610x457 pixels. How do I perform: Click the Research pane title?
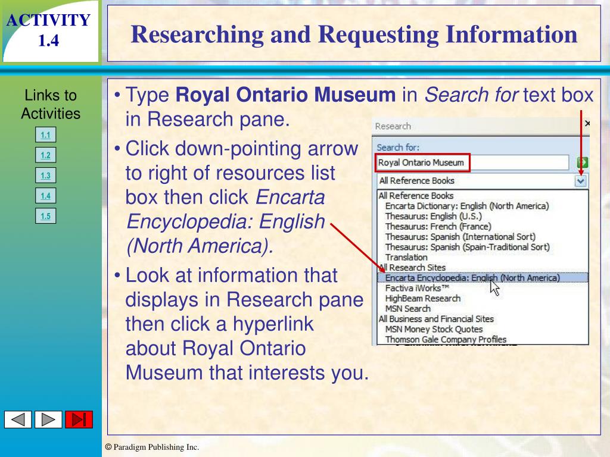coord(393,126)
